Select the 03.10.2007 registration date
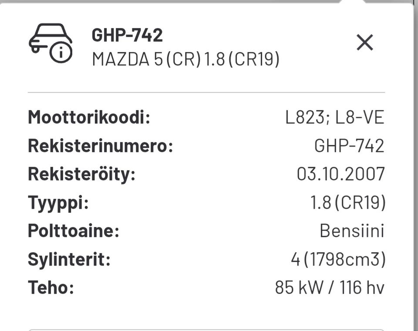This screenshot has height=331, width=418. pos(340,174)
